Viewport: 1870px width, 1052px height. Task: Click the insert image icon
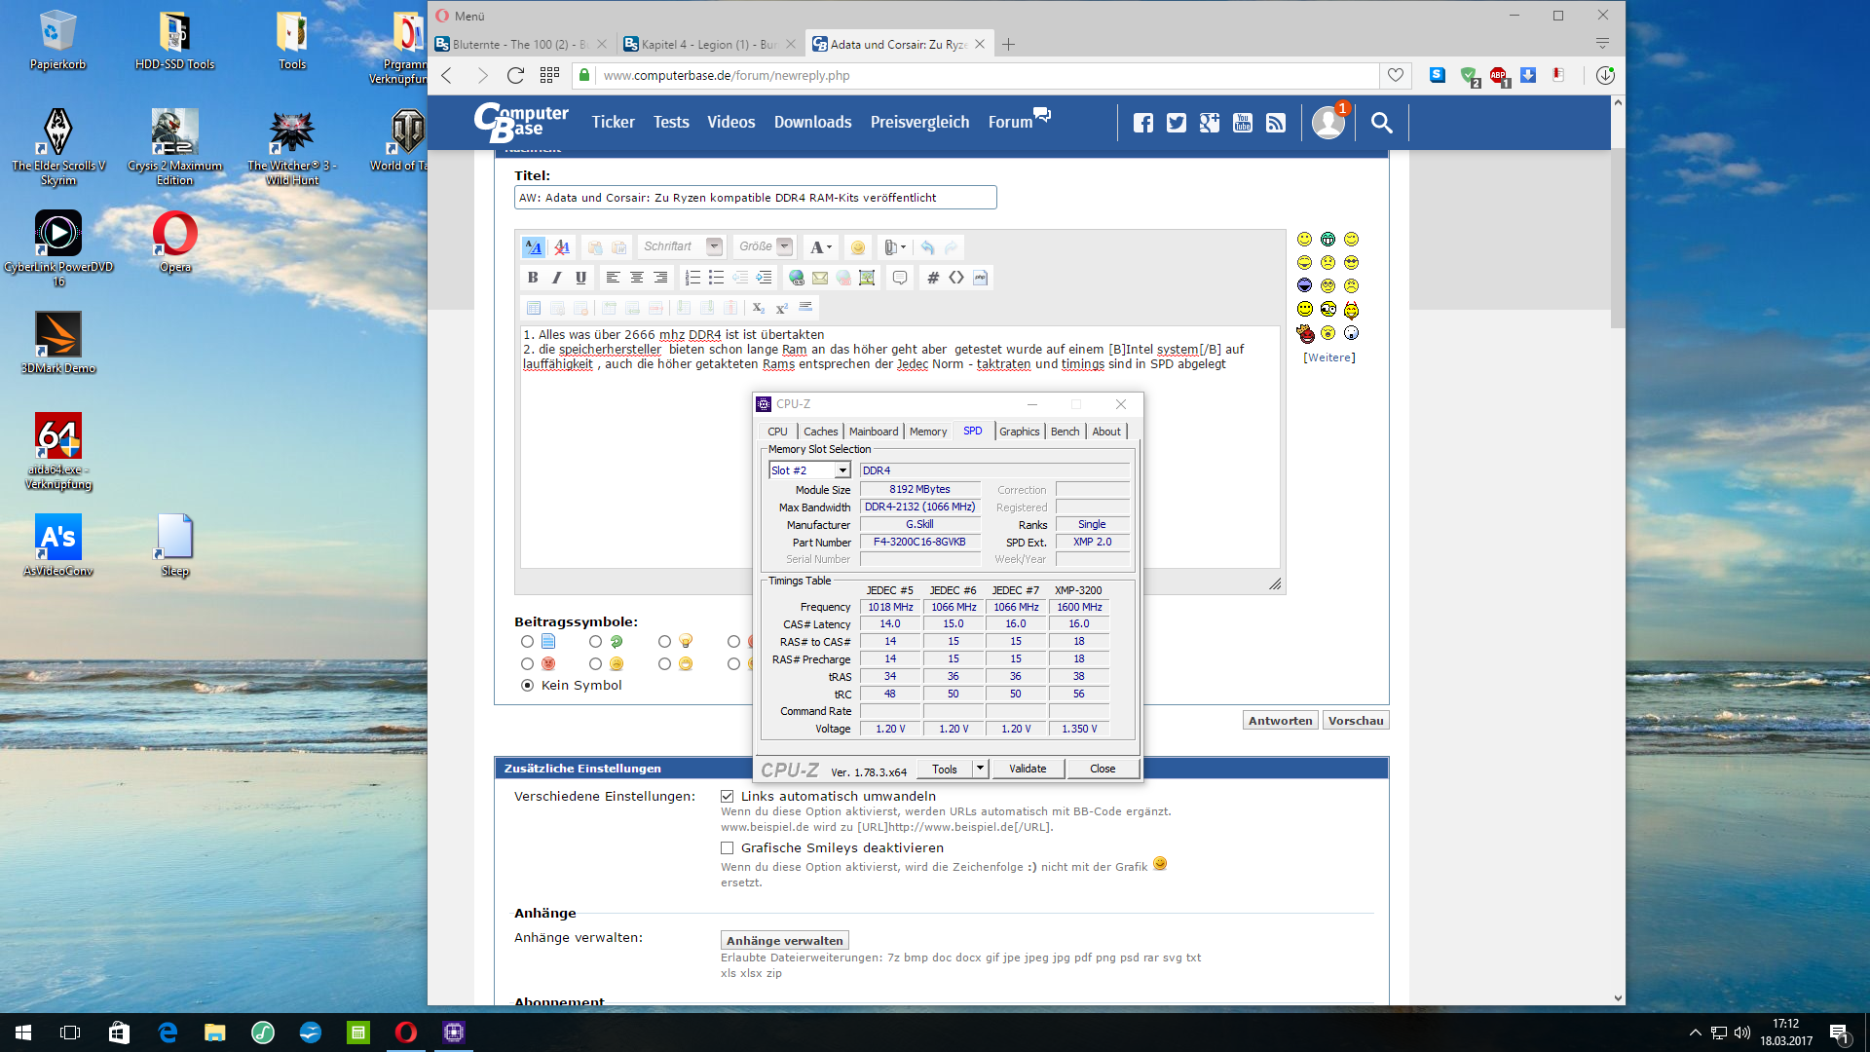click(x=867, y=278)
